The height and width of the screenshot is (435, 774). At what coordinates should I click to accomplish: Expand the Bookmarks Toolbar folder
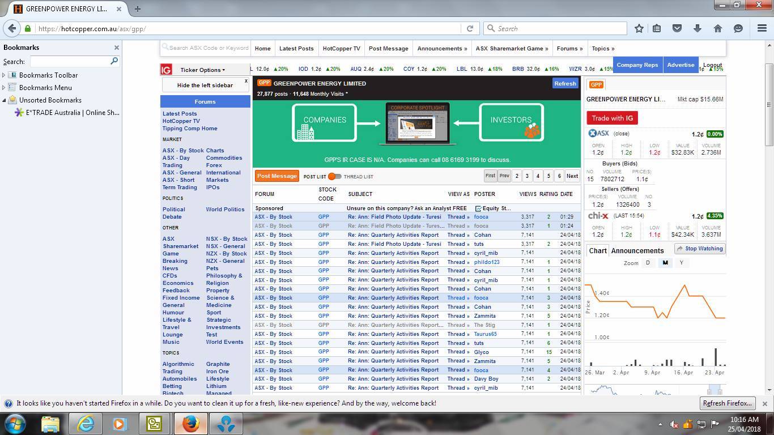point(4,75)
